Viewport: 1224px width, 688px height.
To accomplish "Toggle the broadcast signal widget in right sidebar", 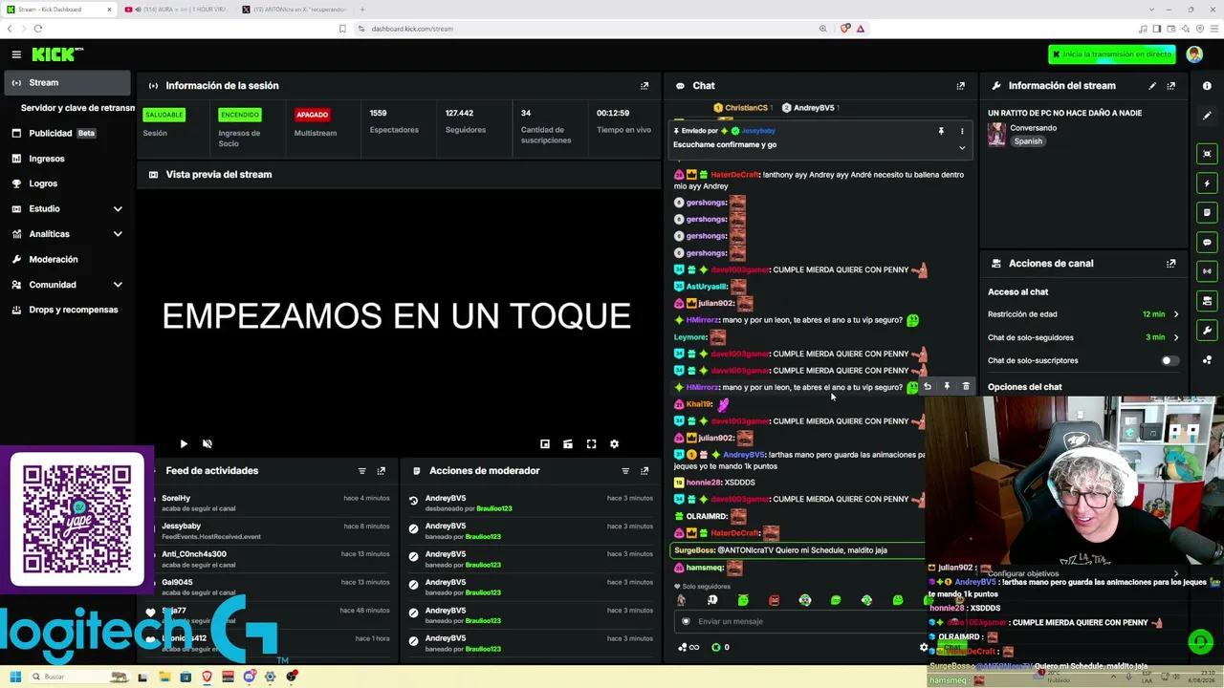I will point(1207,272).
